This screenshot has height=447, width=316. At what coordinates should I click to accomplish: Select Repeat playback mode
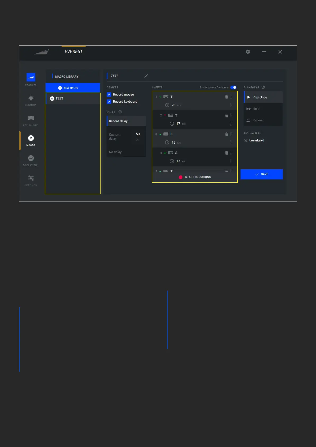pos(263,120)
